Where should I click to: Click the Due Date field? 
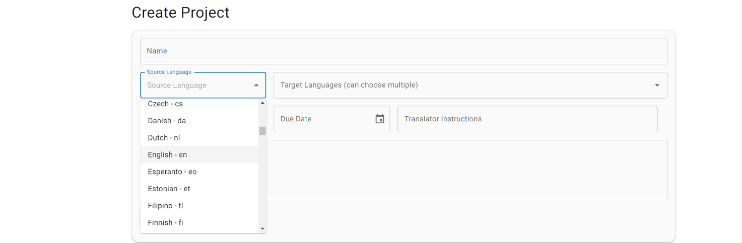point(331,119)
